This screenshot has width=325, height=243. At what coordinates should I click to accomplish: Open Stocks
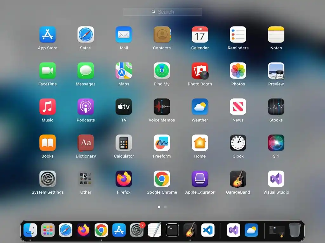pyautogui.click(x=276, y=107)
